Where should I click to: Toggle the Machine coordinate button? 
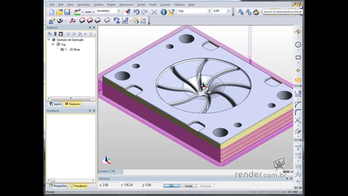pos(206,186)
